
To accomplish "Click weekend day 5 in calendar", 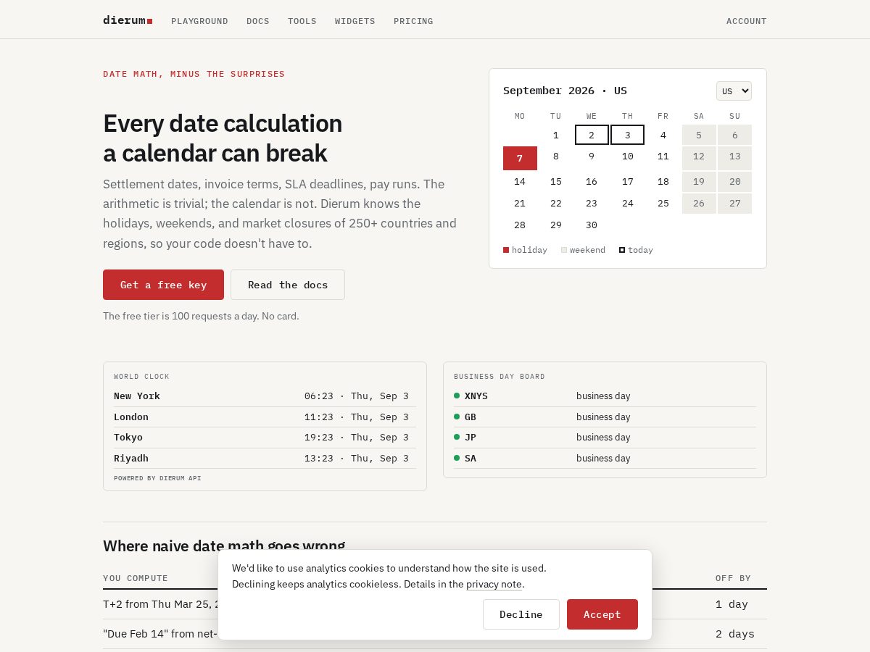I will pyautogui.click(x=699, y=135).
